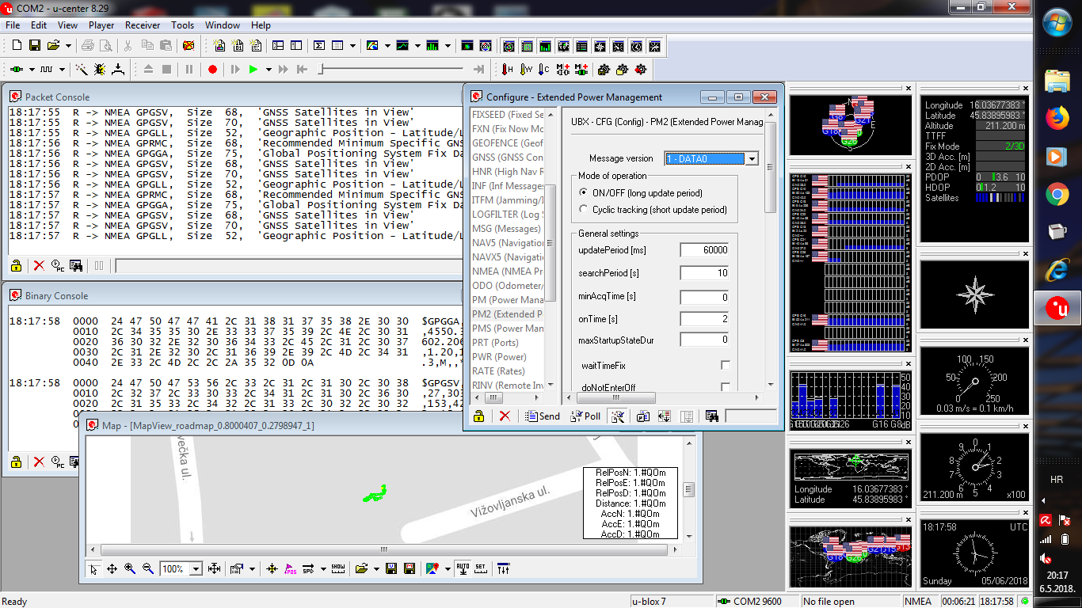Screen dimensions: 1082x608
Task: Open the View menu
Action: pos(67,25)
